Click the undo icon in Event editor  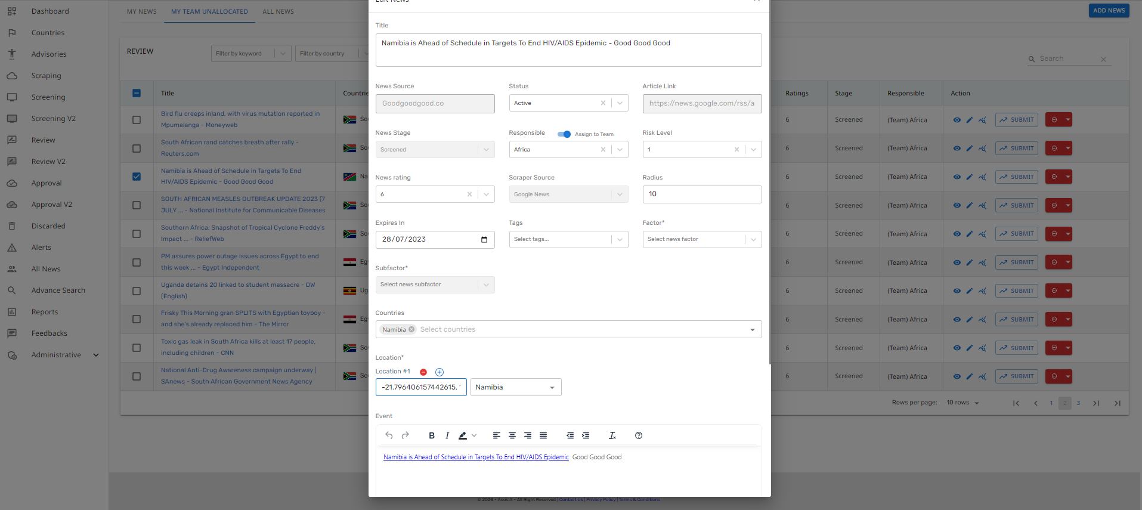[389, 435]
